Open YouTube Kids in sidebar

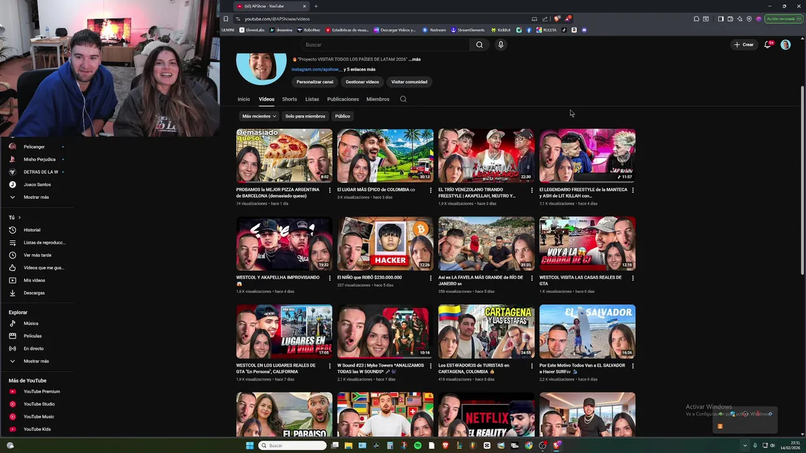(38, 429)
